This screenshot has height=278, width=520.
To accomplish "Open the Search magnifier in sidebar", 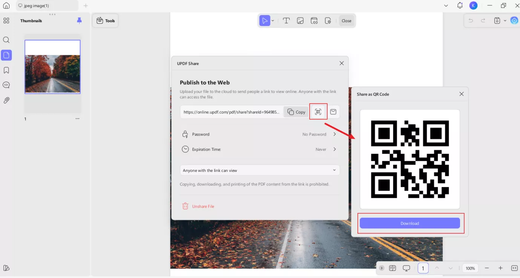I will [6, 40].
